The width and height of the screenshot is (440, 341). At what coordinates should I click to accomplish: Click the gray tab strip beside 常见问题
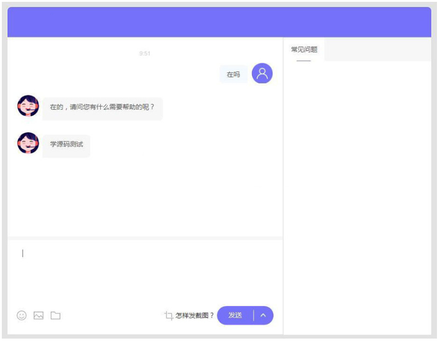coord(378,50)
